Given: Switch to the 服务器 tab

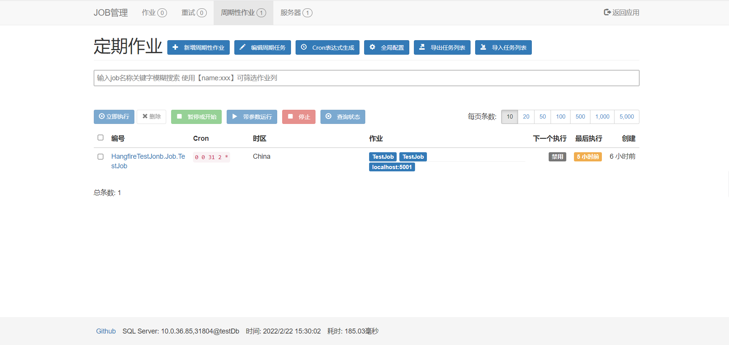Looking at the screenshot, I should (x=295, y=13).
